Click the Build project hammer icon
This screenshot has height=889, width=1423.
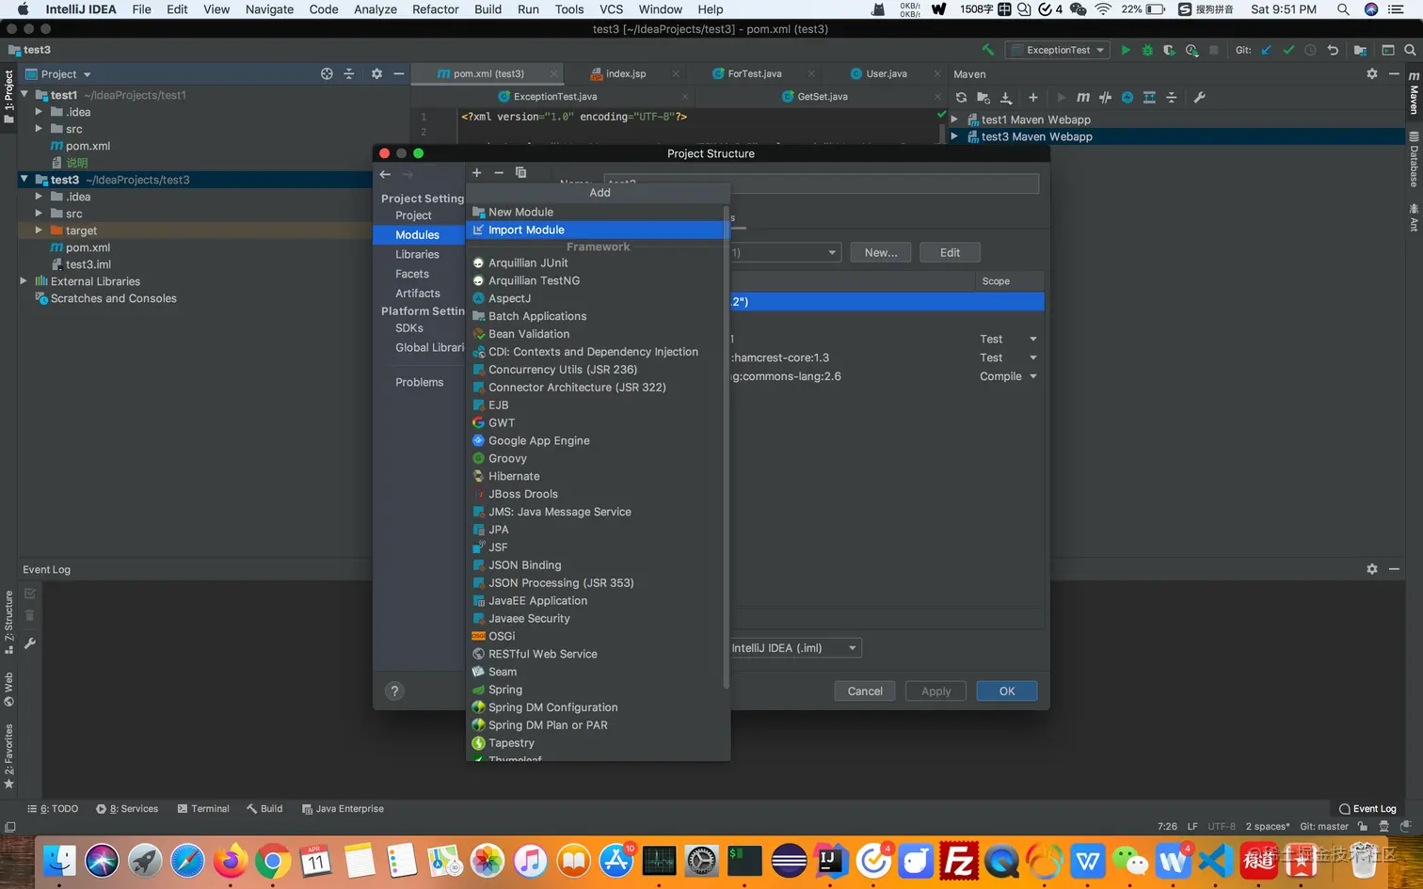click(987, 50)
